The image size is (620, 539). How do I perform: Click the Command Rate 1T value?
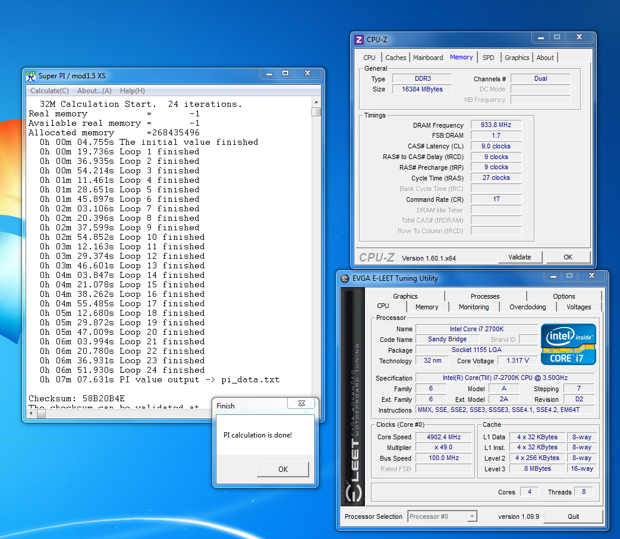[x=496, y=199]
